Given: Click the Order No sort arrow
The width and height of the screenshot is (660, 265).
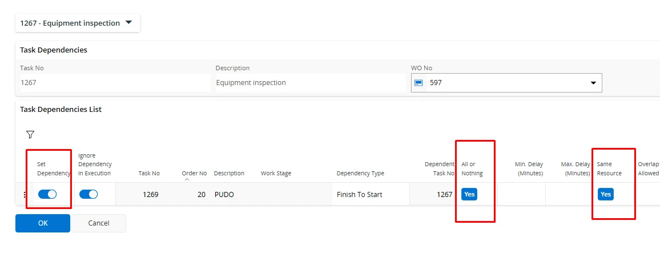Looking at the screenshot, I should 187,179.
